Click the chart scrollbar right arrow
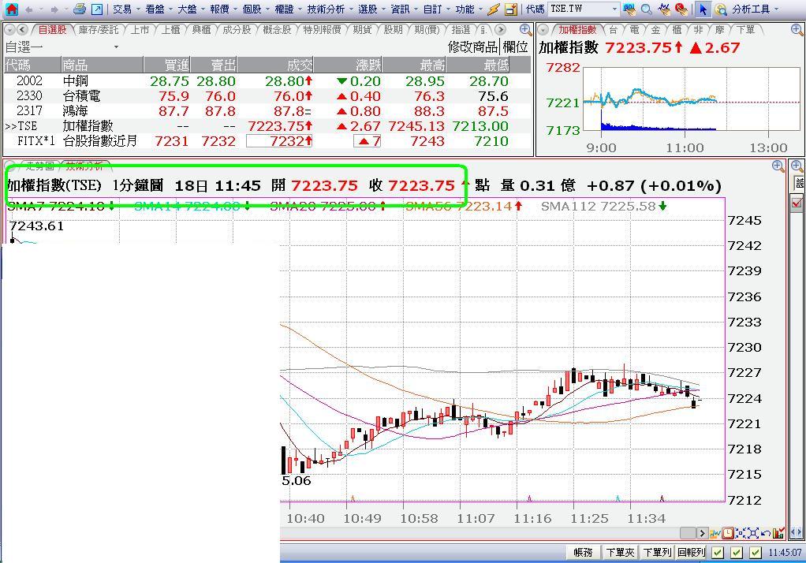 click(x=703, y=533)
